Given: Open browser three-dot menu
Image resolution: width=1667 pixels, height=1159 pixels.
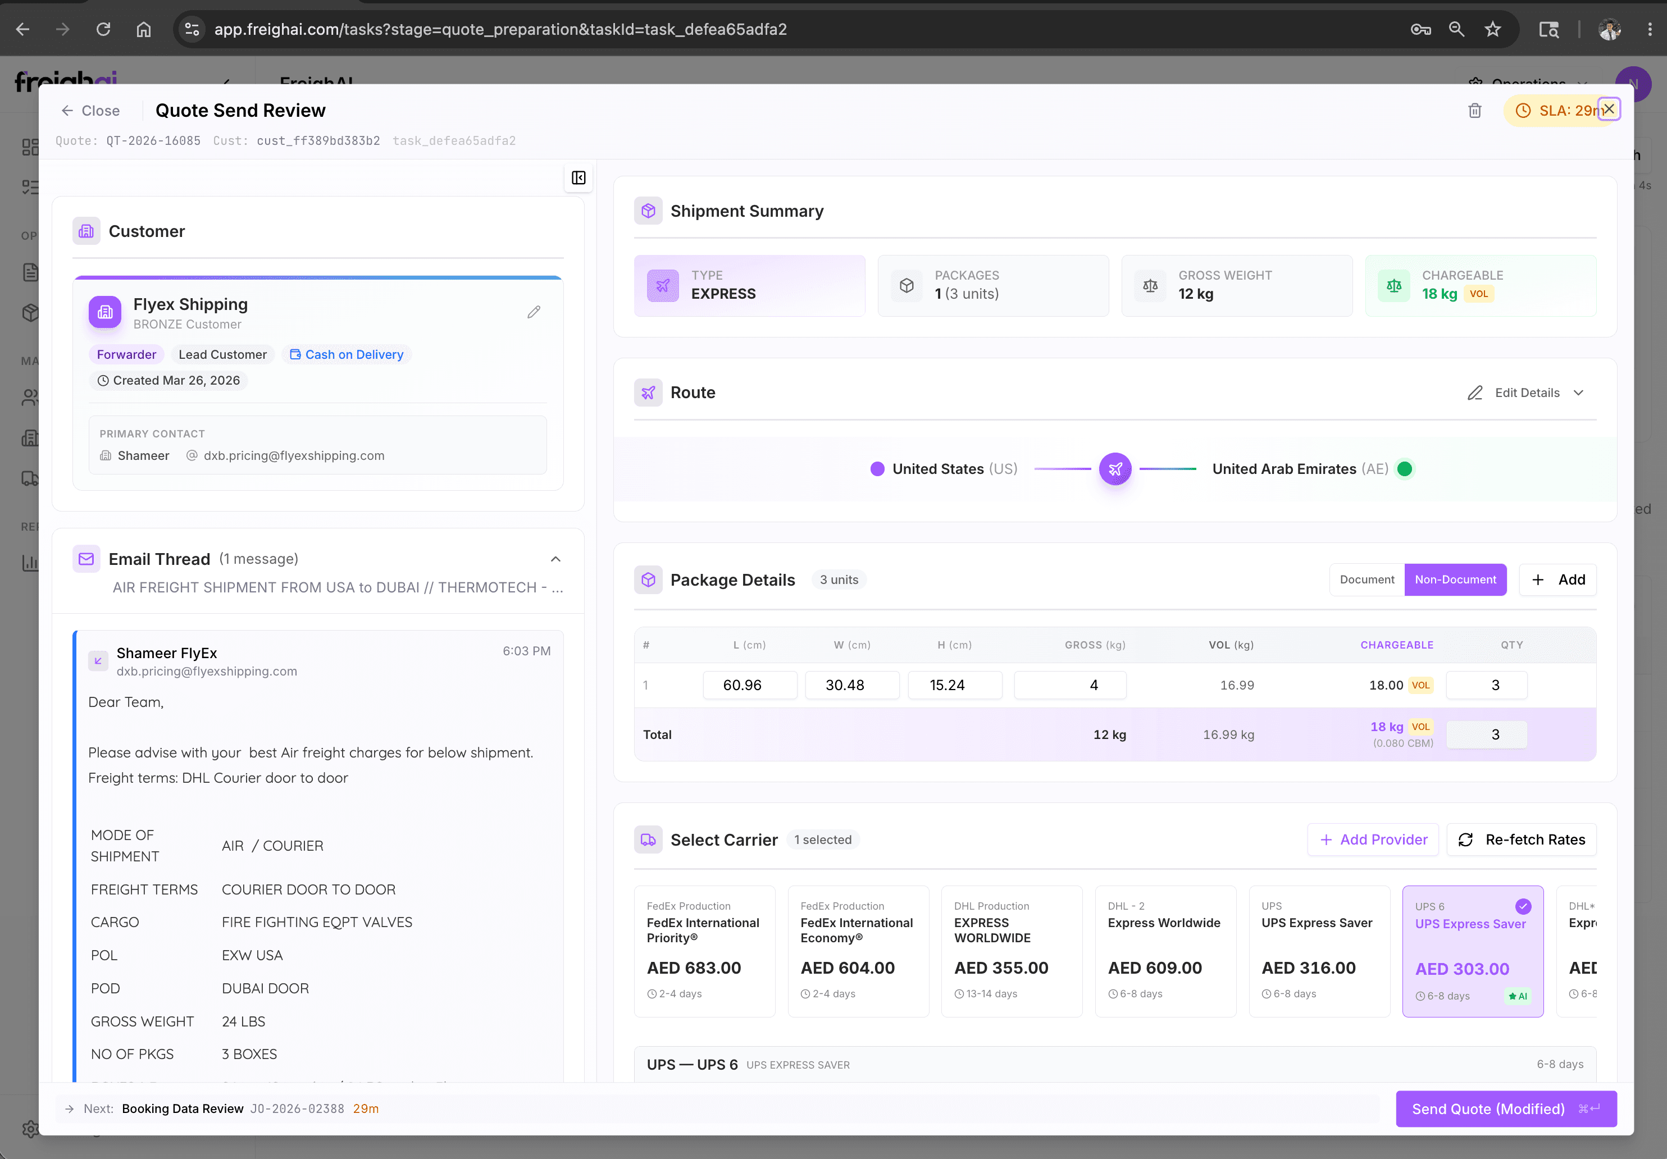Looking at the screenshot, I should (1650, 29).
